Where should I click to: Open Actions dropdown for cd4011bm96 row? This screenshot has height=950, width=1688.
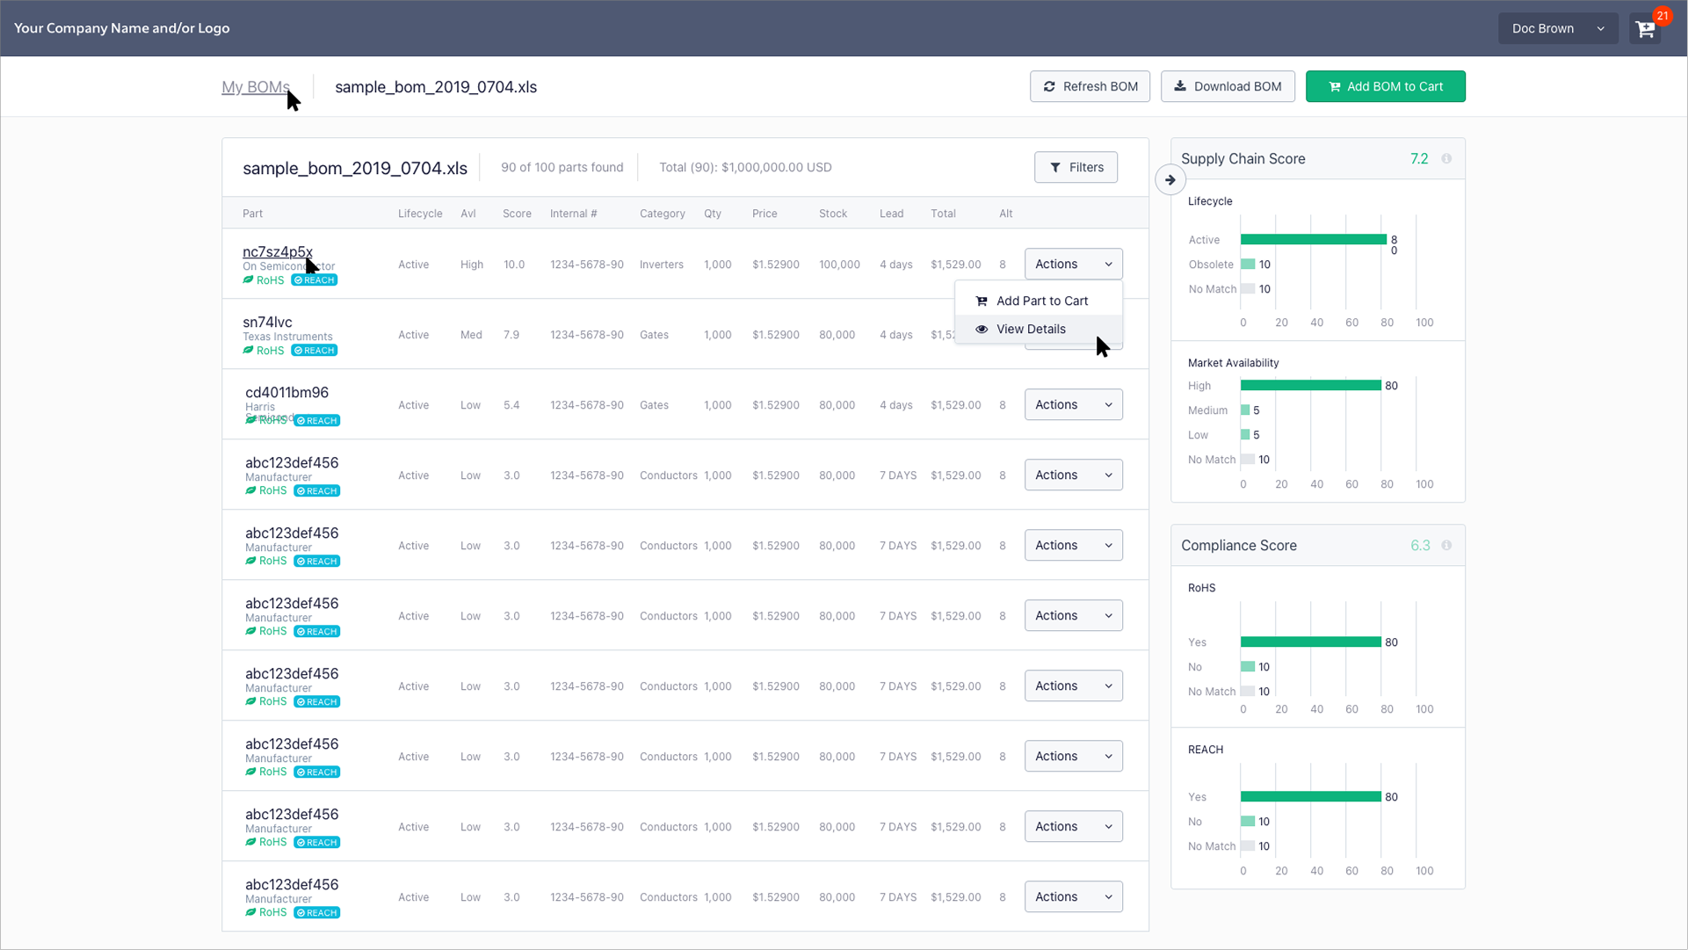[1073, 405]
